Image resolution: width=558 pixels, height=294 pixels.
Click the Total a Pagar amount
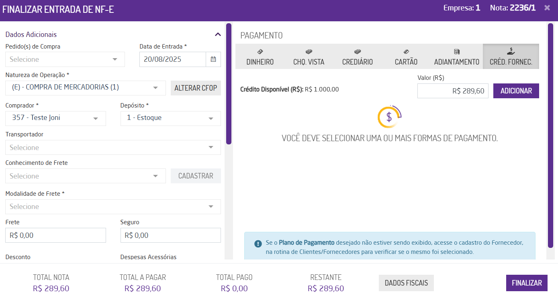[x=143, y=288]
